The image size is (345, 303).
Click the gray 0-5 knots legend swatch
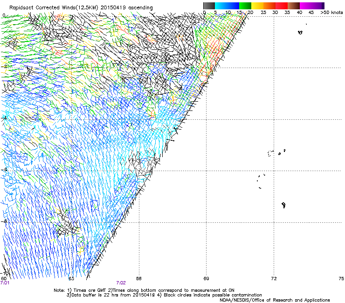[209, 6]
